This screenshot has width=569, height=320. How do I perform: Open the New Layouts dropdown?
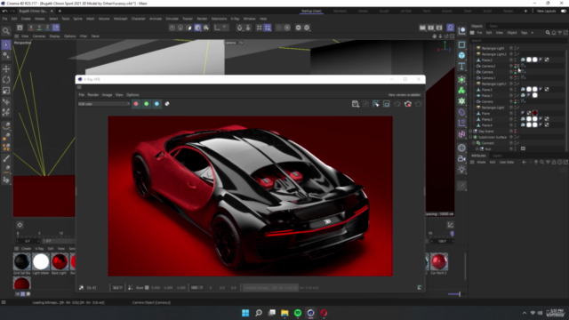(x=546, y=11)
